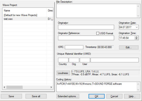Screen dimensions: 142x101
Task: Decrease Origination Time with down arrow
Action: point(136,39)
